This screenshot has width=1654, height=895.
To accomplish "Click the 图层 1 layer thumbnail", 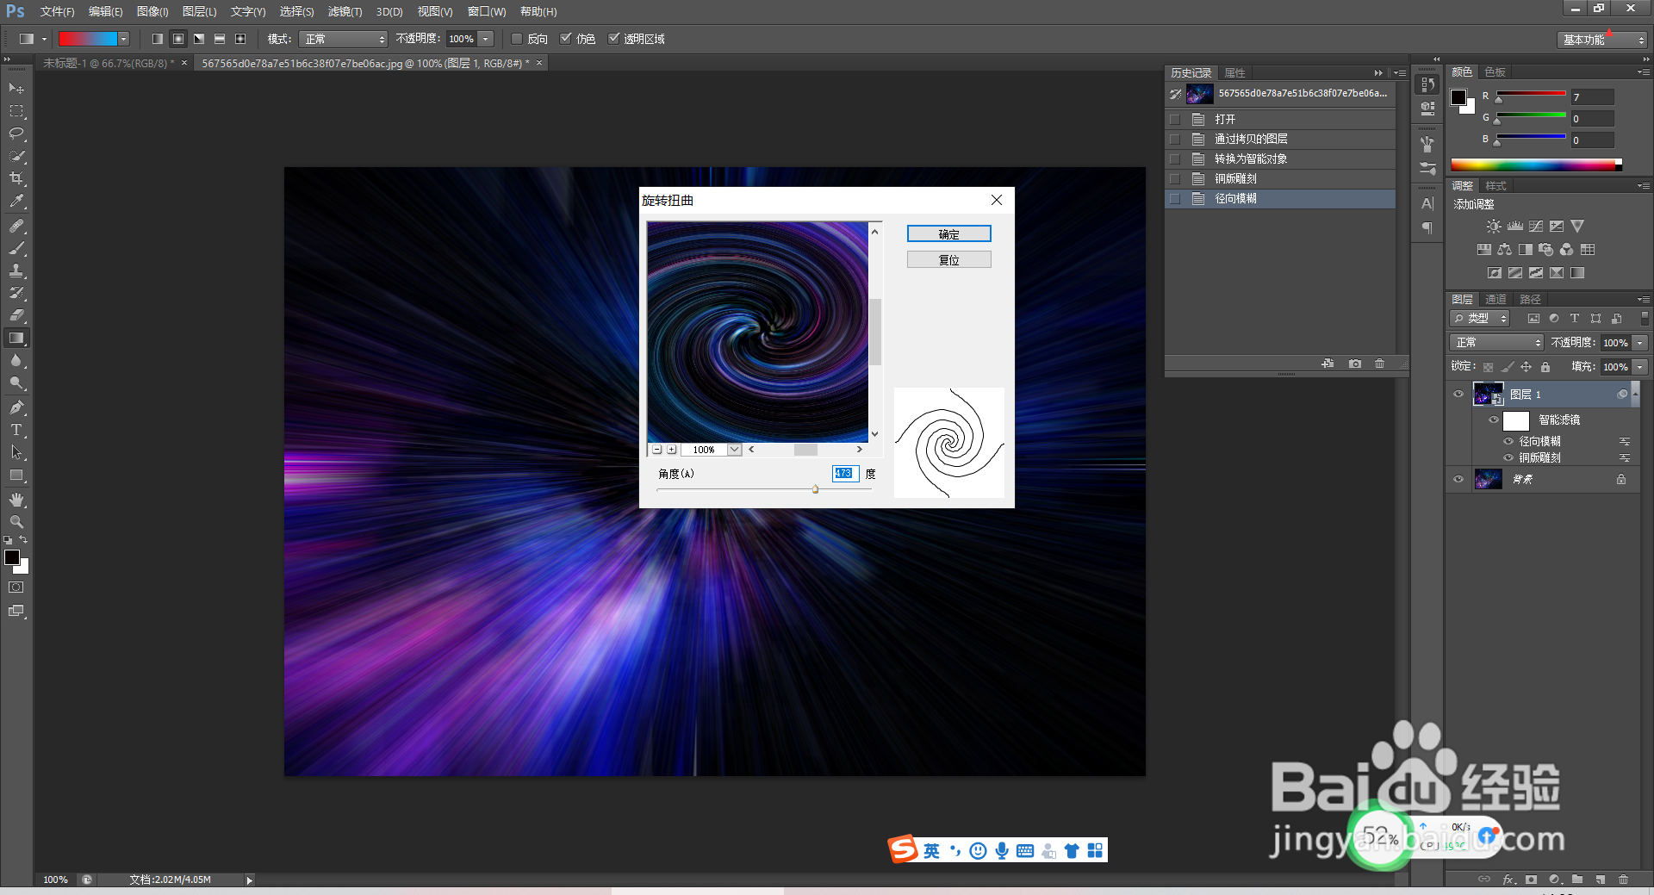I will pos(1488,395).
